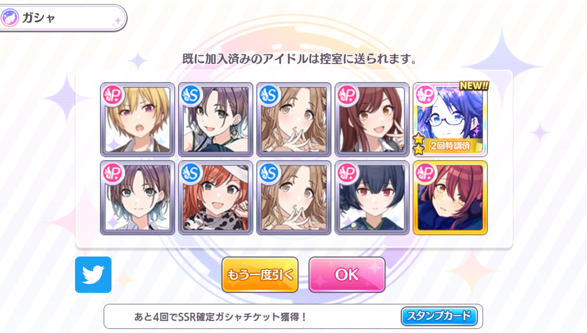Select top-row brown-haired idol with hands together
The width and height of the screenshot is (587, 333).
pyautogui.click(x=294, y=119)
